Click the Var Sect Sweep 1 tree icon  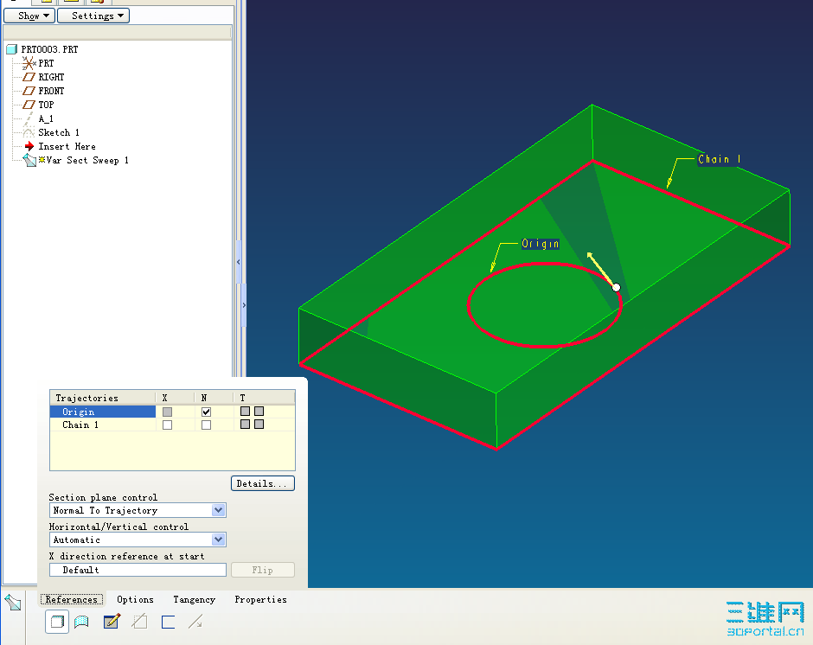point(29,160)
